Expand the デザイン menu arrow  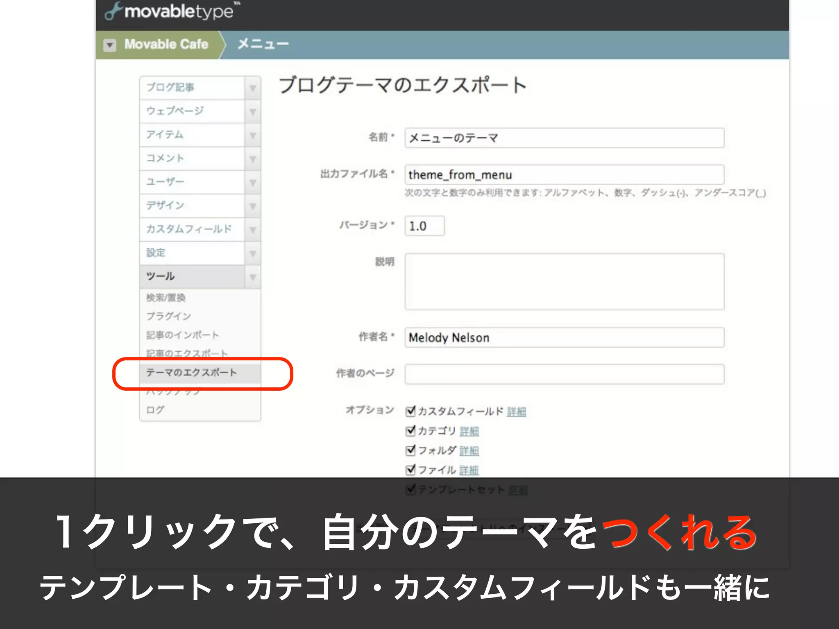[x=253, y=206]
